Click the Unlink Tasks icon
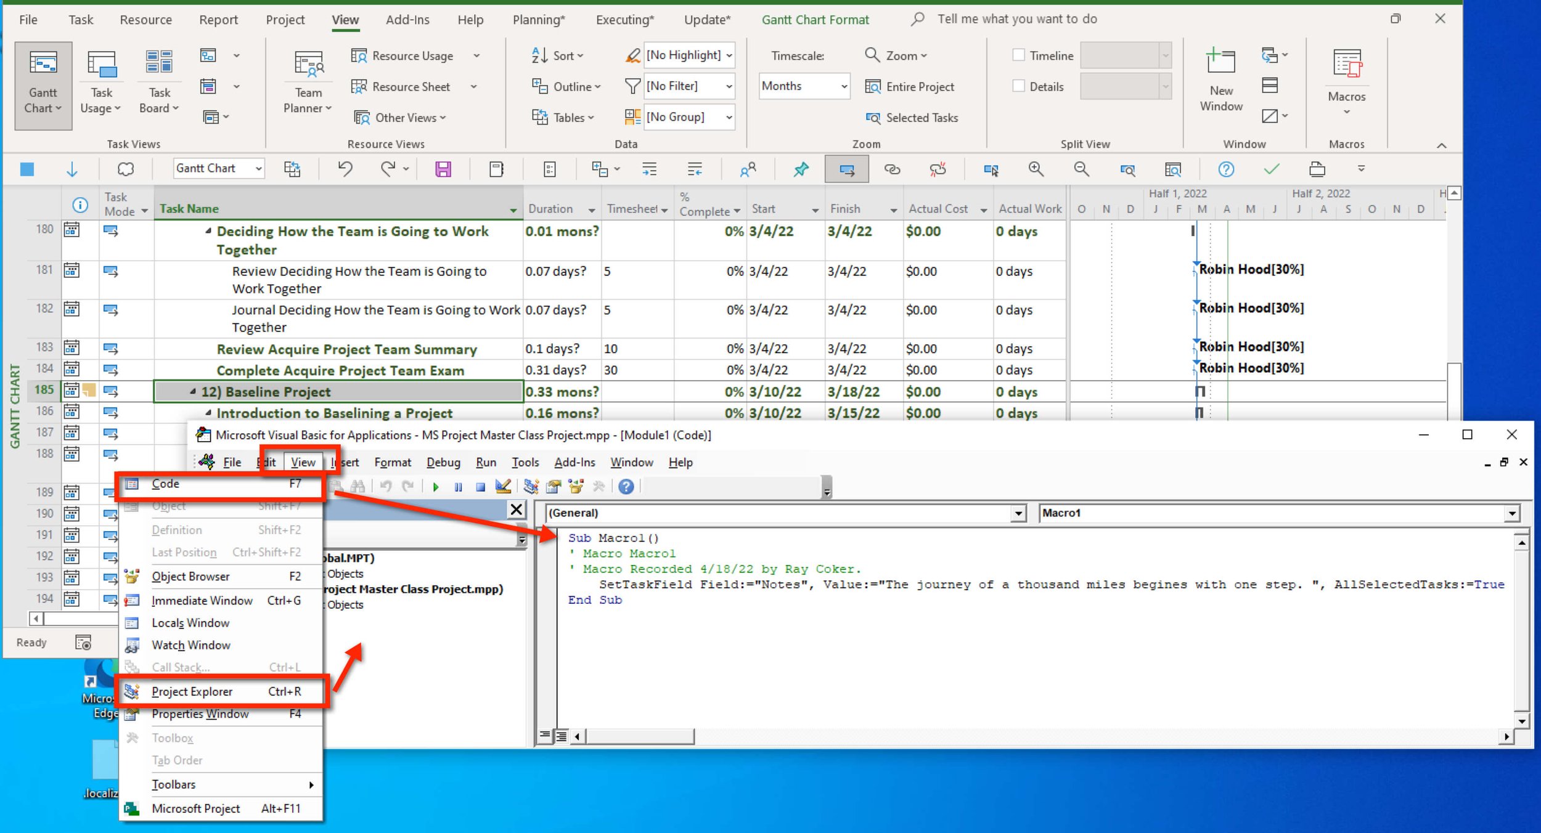The image size is (1541, 833). (x=938, y=169)
